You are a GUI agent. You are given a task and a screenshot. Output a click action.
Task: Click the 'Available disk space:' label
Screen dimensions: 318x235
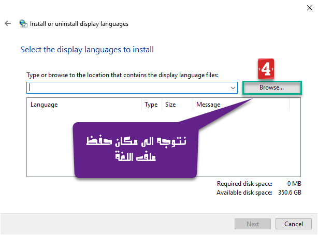point(244,193)
